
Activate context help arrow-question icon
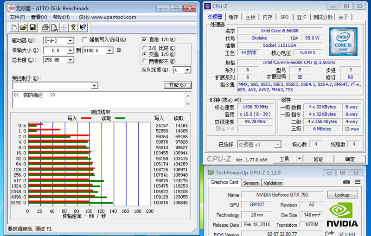pyautogui.click(x=83, y=27)
